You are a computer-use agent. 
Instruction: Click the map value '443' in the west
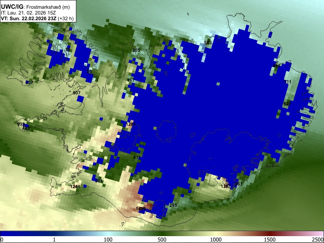click(26, 128)
